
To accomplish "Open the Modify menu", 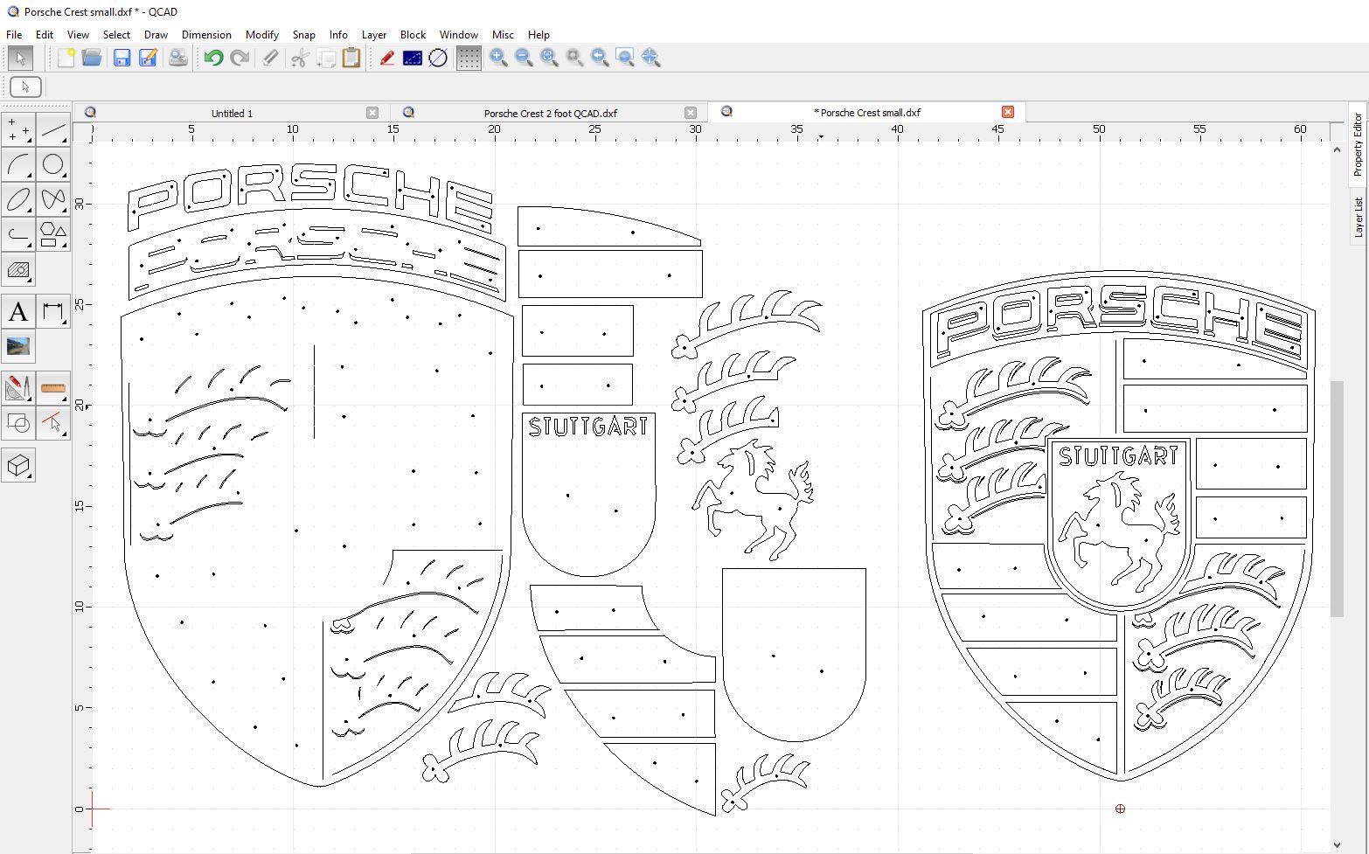I will coord(261,35).
